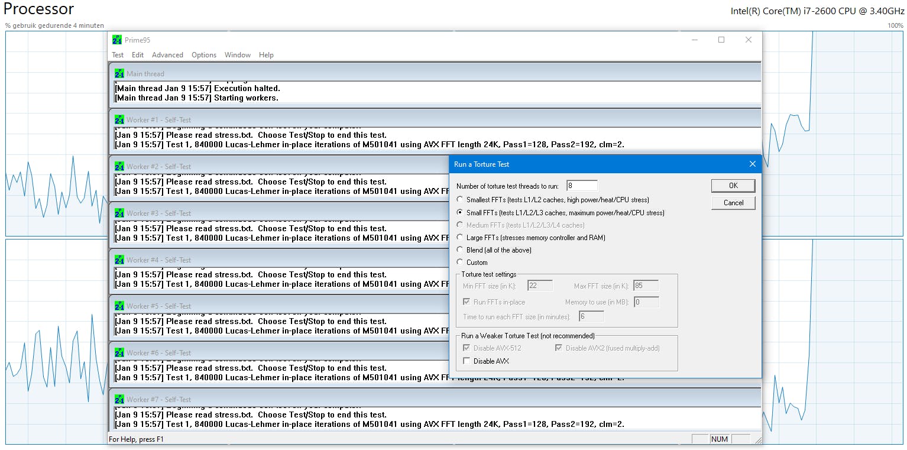Viewport: 907px width, 450px height.
Task: Click the Intel Core i7-2600 CPU label
Action: [x=817, y=11]
